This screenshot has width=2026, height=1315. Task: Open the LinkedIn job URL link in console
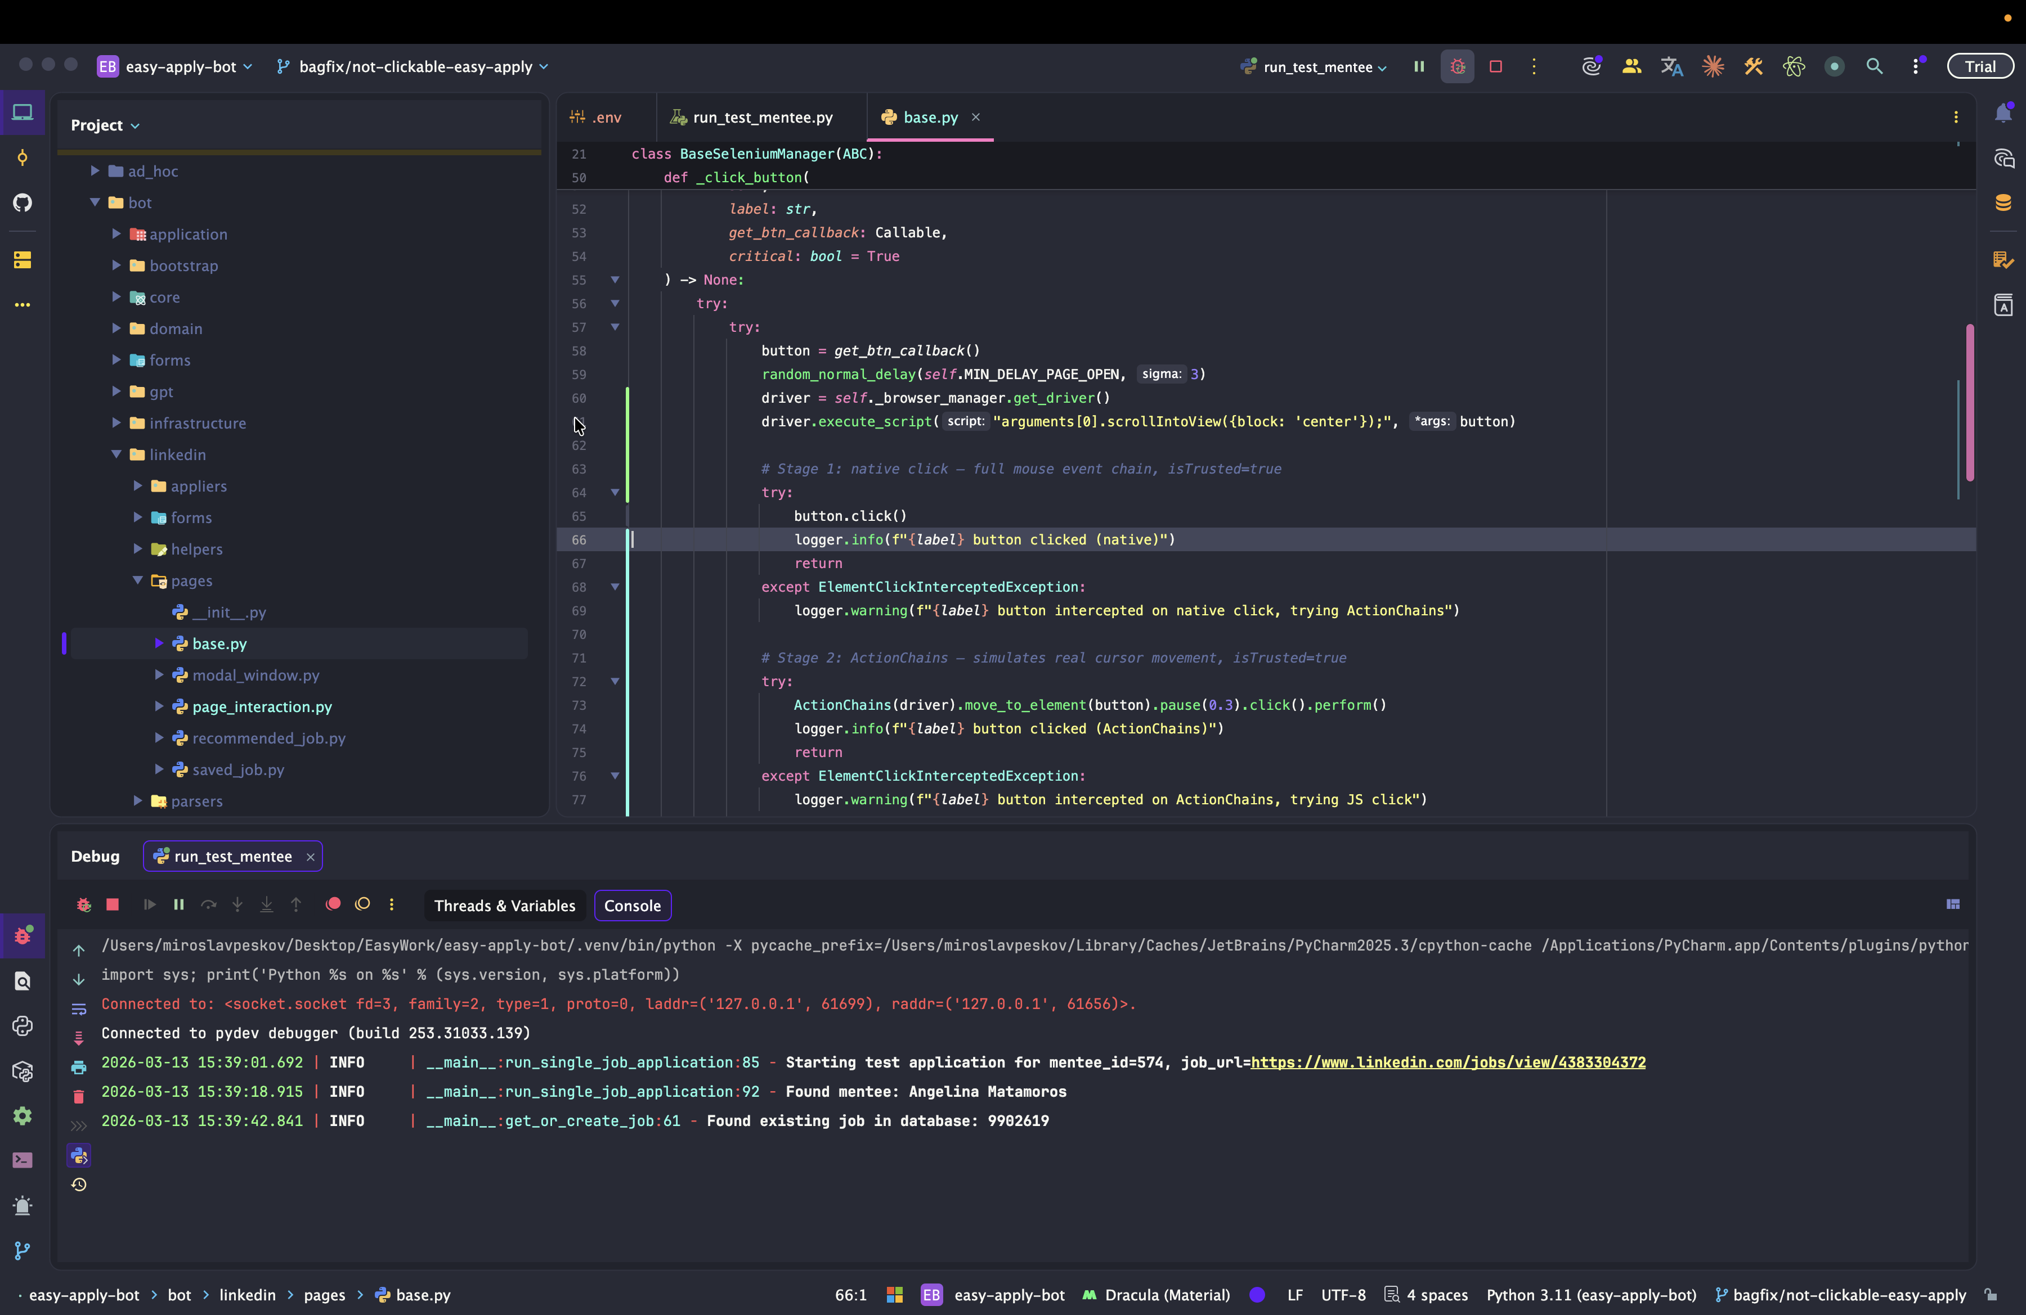[x=1447, y=1062]
